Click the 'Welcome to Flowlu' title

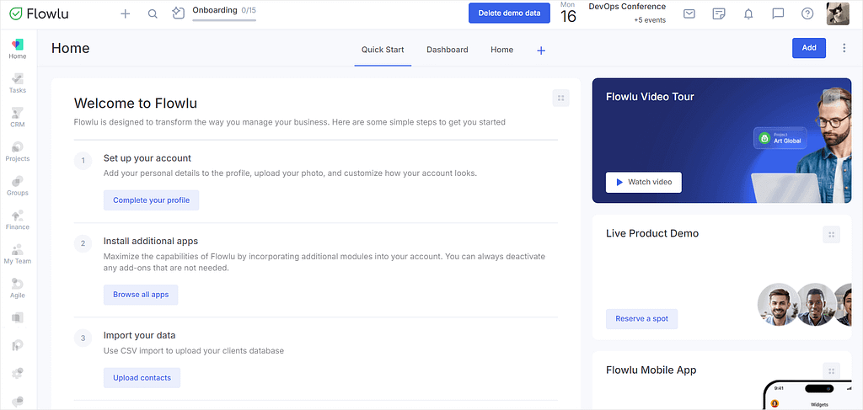[136, 104]
